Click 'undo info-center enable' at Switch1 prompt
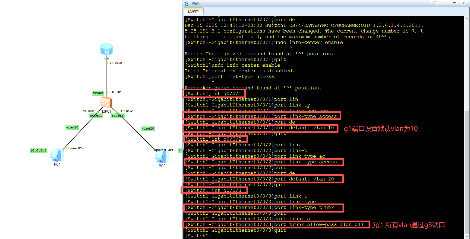This screenshot has width=470, height=239. (246, 65)
